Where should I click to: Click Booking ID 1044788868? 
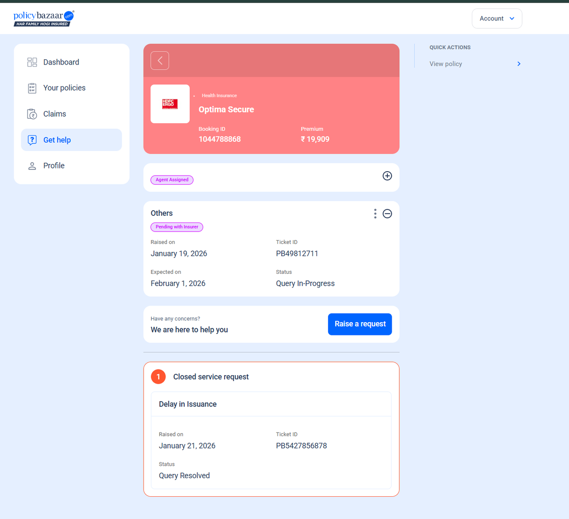point(220,139)
